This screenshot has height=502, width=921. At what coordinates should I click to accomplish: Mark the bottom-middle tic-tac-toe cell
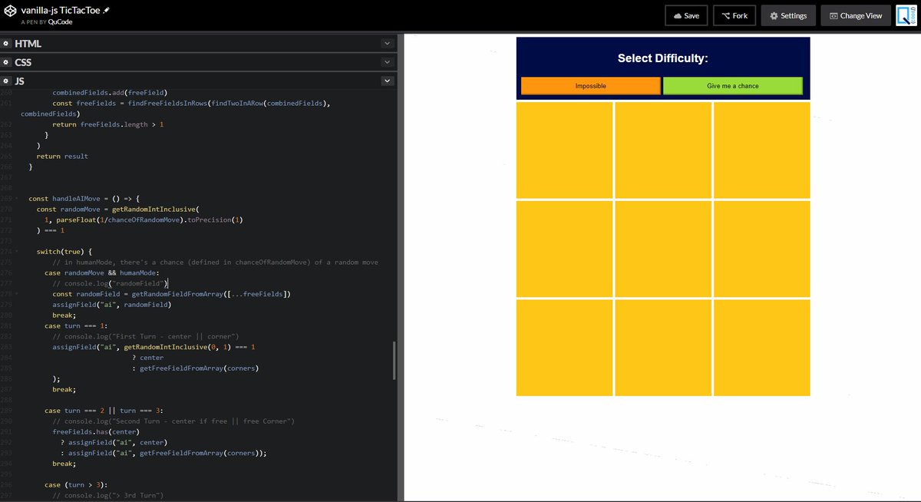pos(663,348)
